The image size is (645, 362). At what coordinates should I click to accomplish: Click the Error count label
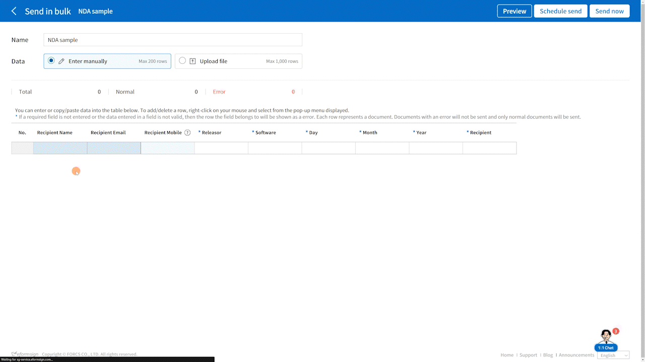219,92
